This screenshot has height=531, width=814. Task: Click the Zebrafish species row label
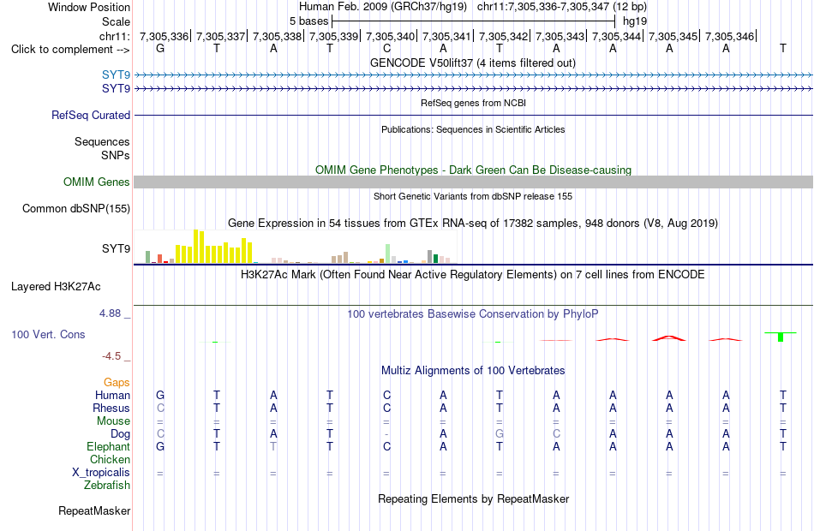coord(107,486)
